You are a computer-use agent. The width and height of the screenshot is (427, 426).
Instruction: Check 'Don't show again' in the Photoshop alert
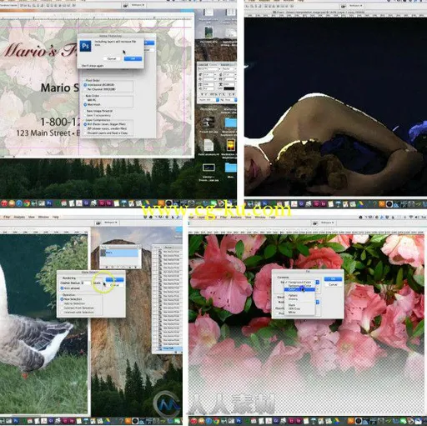coord(93,66)
